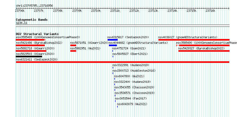Click the nsv3536571 (Chaisson2019) label

134,93
